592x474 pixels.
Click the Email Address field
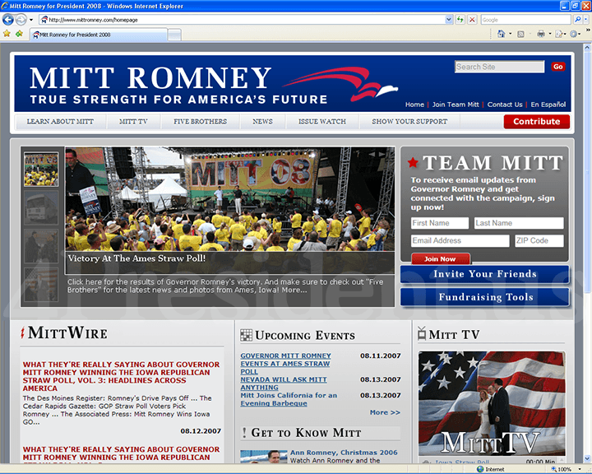460,241
